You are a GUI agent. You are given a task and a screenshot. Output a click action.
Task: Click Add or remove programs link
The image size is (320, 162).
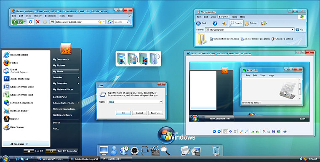(x=255, y=39)
